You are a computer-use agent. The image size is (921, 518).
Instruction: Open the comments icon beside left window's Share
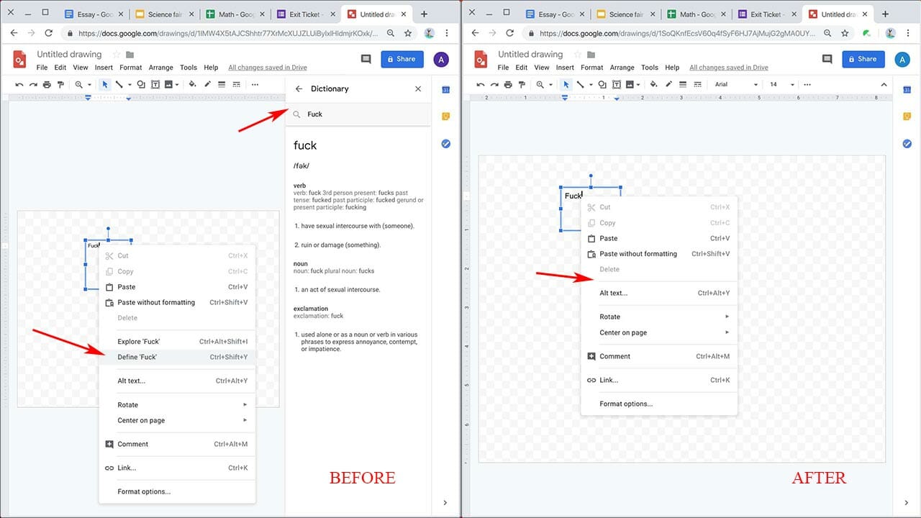click(366, 60)
